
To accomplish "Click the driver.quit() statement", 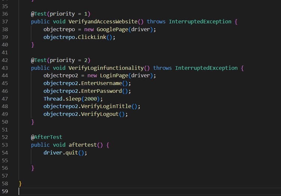I will click(x=65, y=153).
